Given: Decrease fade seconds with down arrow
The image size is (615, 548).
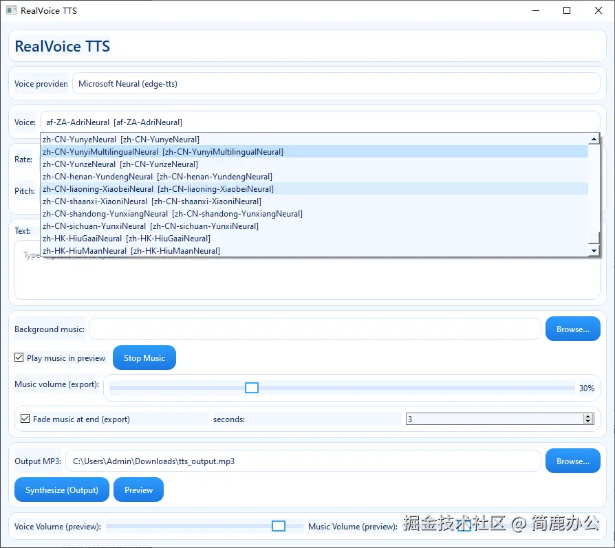Looking at the screenshot, I should point(588,421).
